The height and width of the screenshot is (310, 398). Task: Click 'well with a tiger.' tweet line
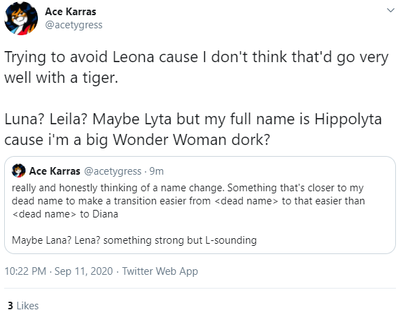click(x=61, y=78)
